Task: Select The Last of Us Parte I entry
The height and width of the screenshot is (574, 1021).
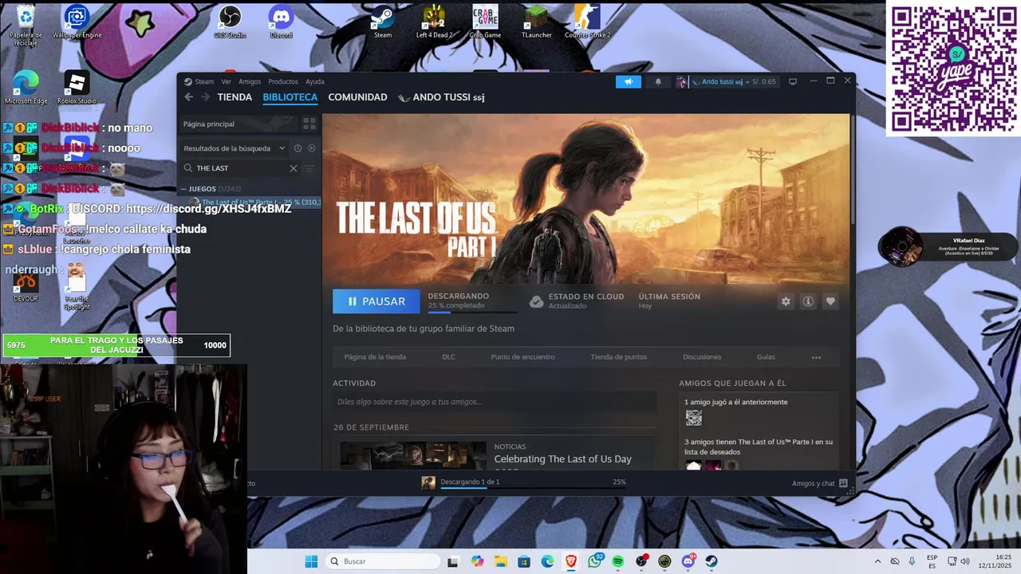Action: point(250,202)
